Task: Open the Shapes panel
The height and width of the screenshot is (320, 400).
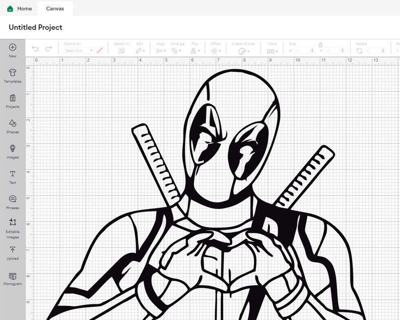Action: click(x=13, y=126)
